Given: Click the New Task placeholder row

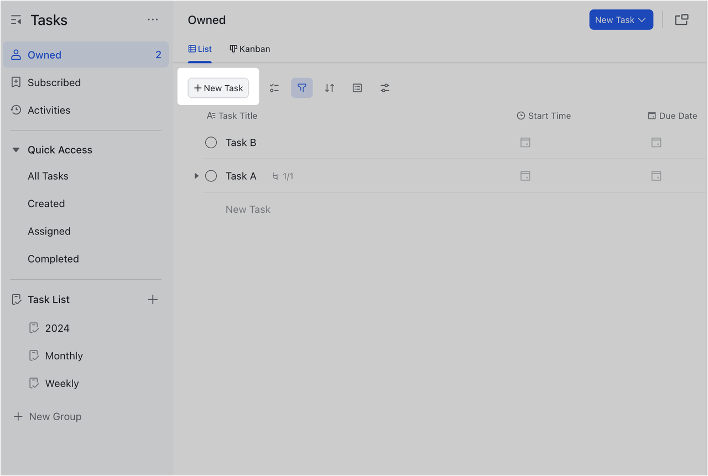Looking at the screenshot, I should coord(248,209).
